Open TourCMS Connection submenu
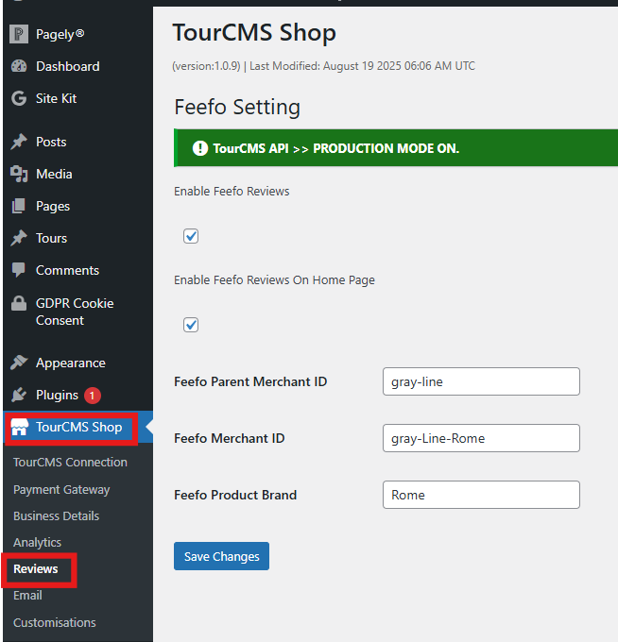 coord(70,462)
